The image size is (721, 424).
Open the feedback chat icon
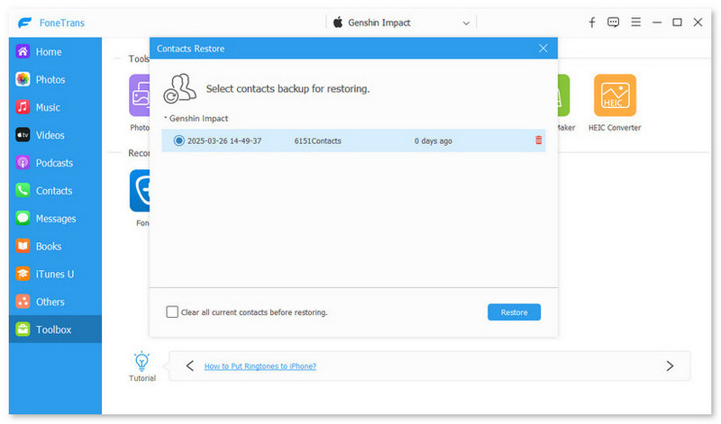613,22
